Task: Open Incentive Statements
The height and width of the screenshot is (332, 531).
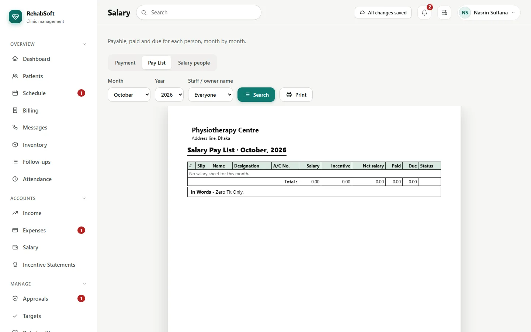Action: 48,264
